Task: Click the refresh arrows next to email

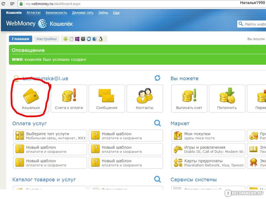Action: click(x=157, y=78)
